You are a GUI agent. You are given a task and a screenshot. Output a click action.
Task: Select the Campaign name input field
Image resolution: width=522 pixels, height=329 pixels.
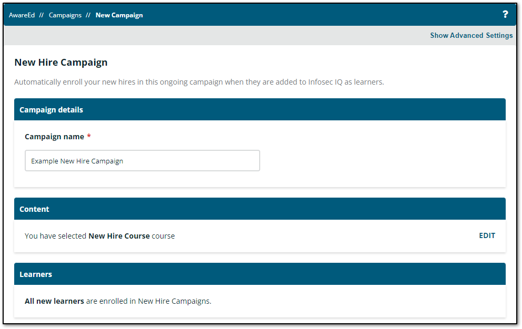click(x=142, y=160)
